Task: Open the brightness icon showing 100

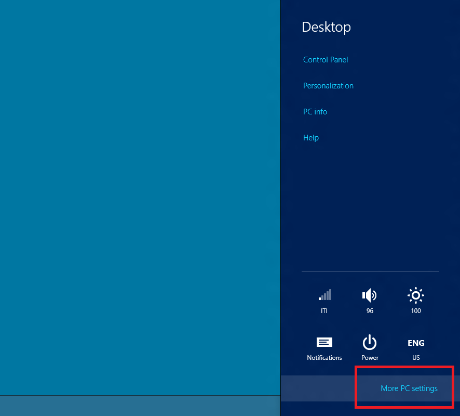Action: click(415, 296)
